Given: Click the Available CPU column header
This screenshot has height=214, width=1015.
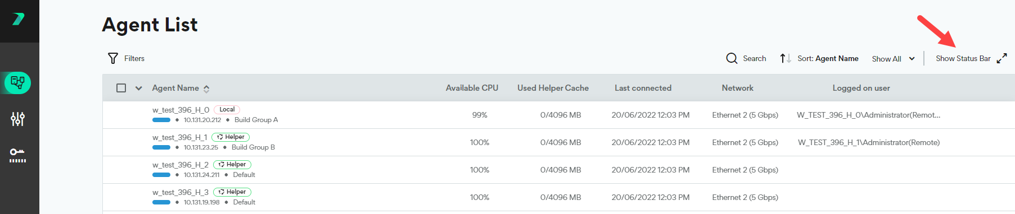Looking at the screenshot, I should (x=472, y=88).
